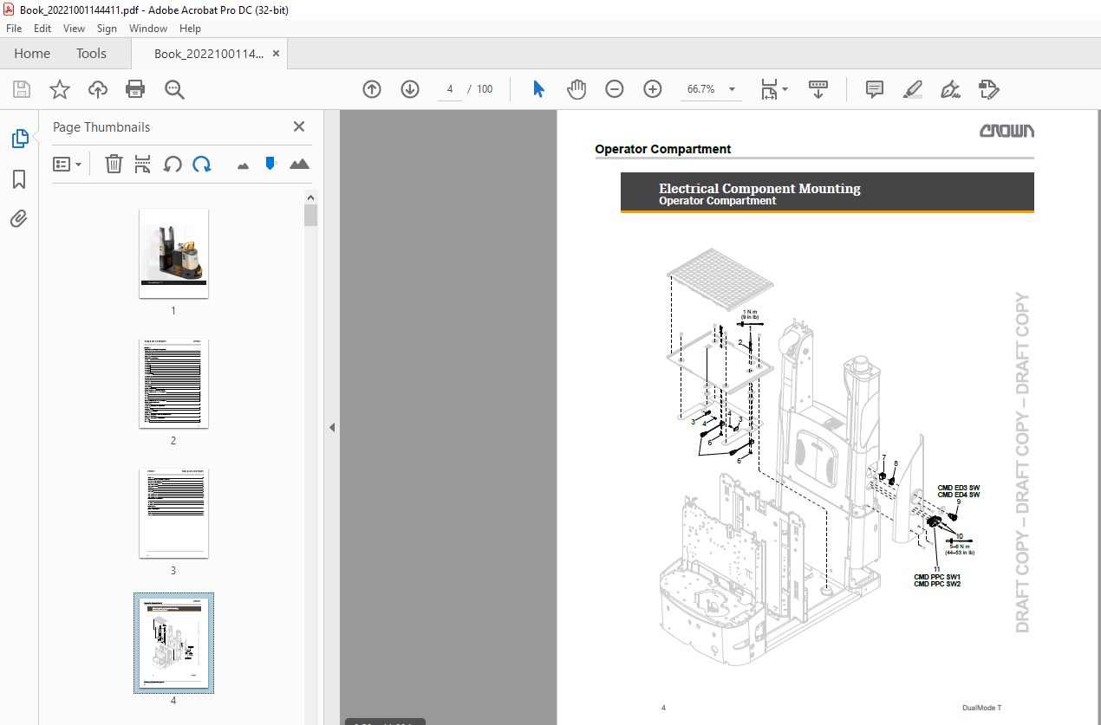Open the Bookmarks sidebar panel
The width and height of the screenshot is (1101, 725).
click(x=19, y=179)
